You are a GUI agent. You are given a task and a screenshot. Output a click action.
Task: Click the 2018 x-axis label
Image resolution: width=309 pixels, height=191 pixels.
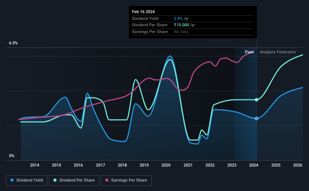[122, 165]
